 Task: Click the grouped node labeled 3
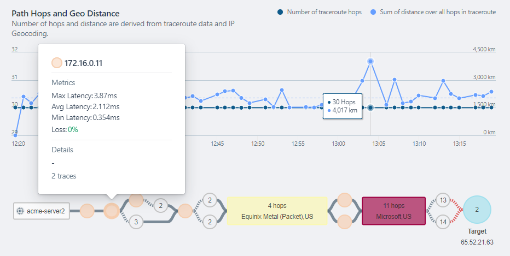coord(137,222)
